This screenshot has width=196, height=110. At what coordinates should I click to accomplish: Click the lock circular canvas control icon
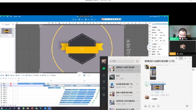coord(128,46)
